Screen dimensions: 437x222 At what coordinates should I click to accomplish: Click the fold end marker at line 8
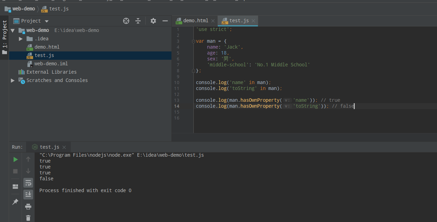[193, 71]
